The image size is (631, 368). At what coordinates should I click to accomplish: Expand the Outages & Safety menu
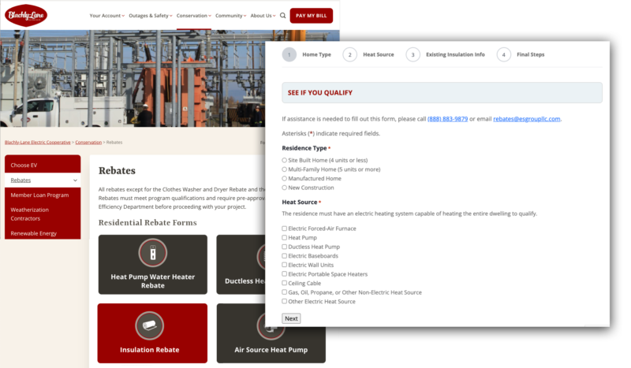150,15
